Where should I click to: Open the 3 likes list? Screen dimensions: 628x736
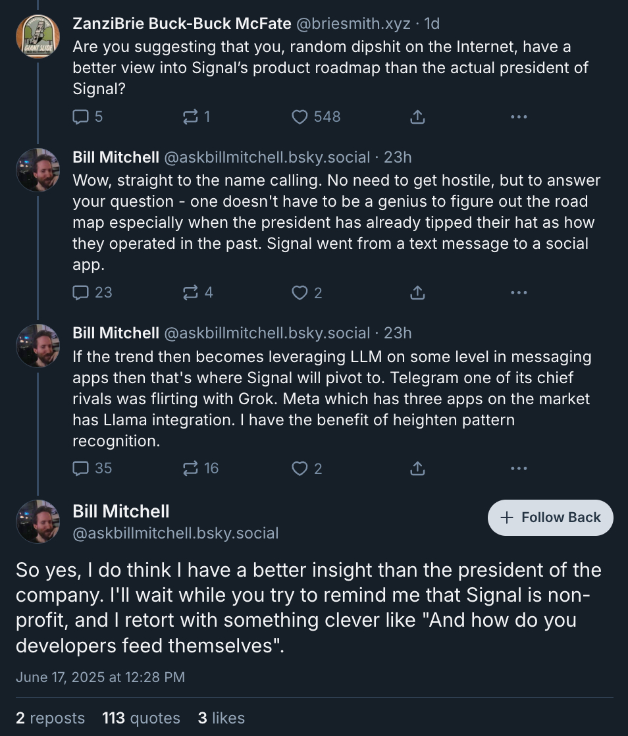[221, 718]
